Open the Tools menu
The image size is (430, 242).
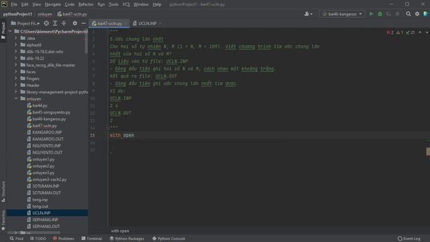click(114, 5)
